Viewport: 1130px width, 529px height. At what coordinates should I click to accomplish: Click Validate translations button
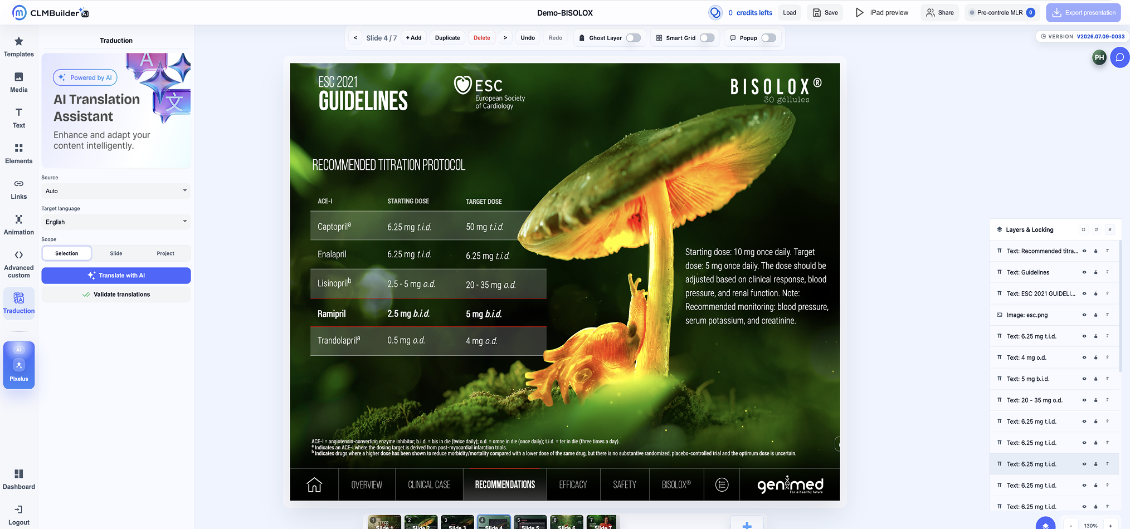click(116, 295)
